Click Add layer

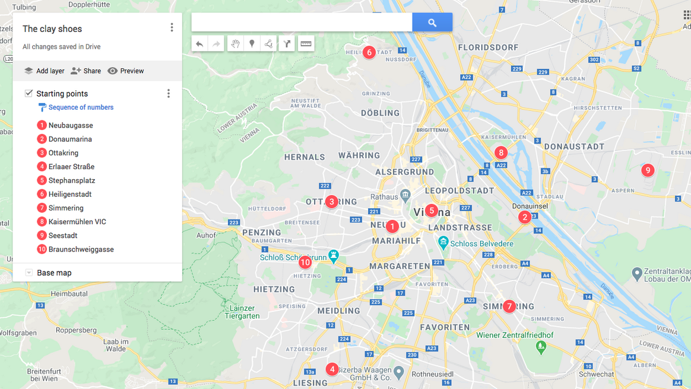click(44, 71)
